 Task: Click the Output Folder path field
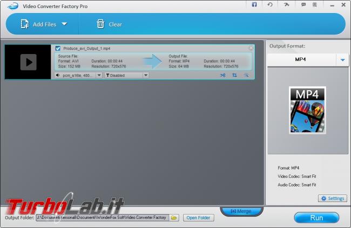pyautogui.click(x=102, y=218)
